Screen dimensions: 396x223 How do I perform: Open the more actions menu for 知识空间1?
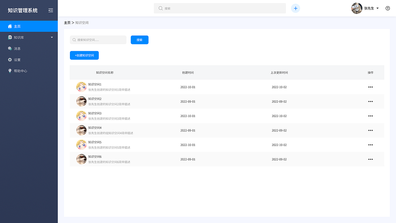pyautogui.click(x=371, y=87)
